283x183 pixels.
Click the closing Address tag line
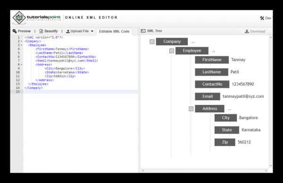(45, 80)
